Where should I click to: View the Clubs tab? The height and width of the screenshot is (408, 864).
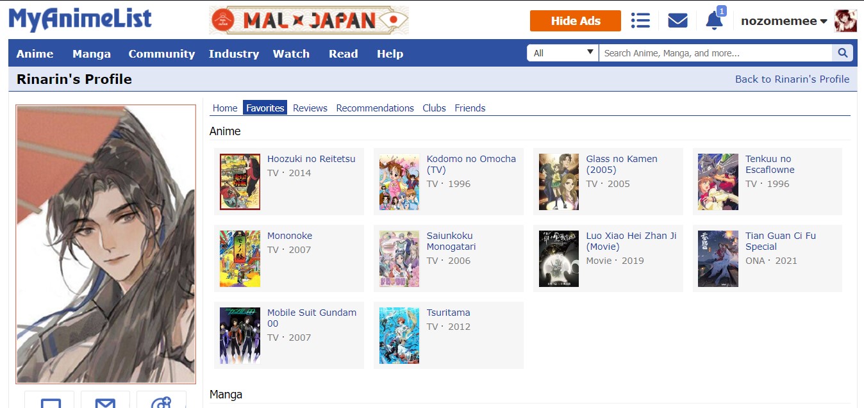pyautogui.click(x=434, y=108)
